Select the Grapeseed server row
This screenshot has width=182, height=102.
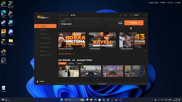click(x=102, y=23)
